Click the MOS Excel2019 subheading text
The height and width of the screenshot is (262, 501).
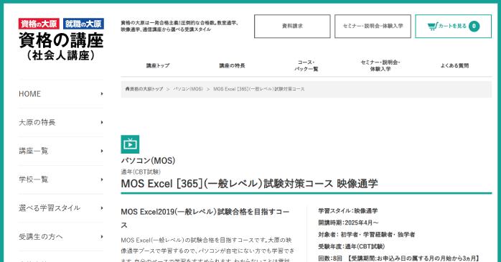pos(205,218)
